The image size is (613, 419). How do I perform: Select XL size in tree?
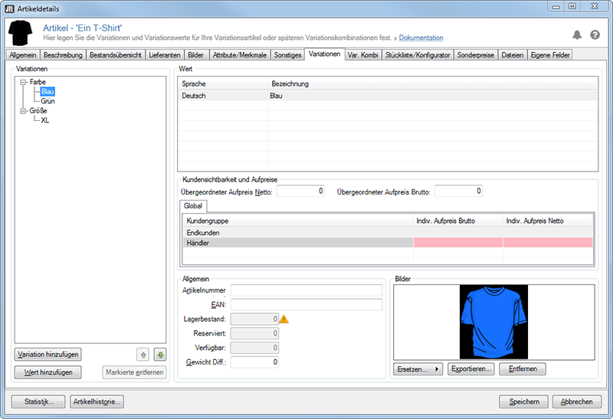click(x=45, y=120)
